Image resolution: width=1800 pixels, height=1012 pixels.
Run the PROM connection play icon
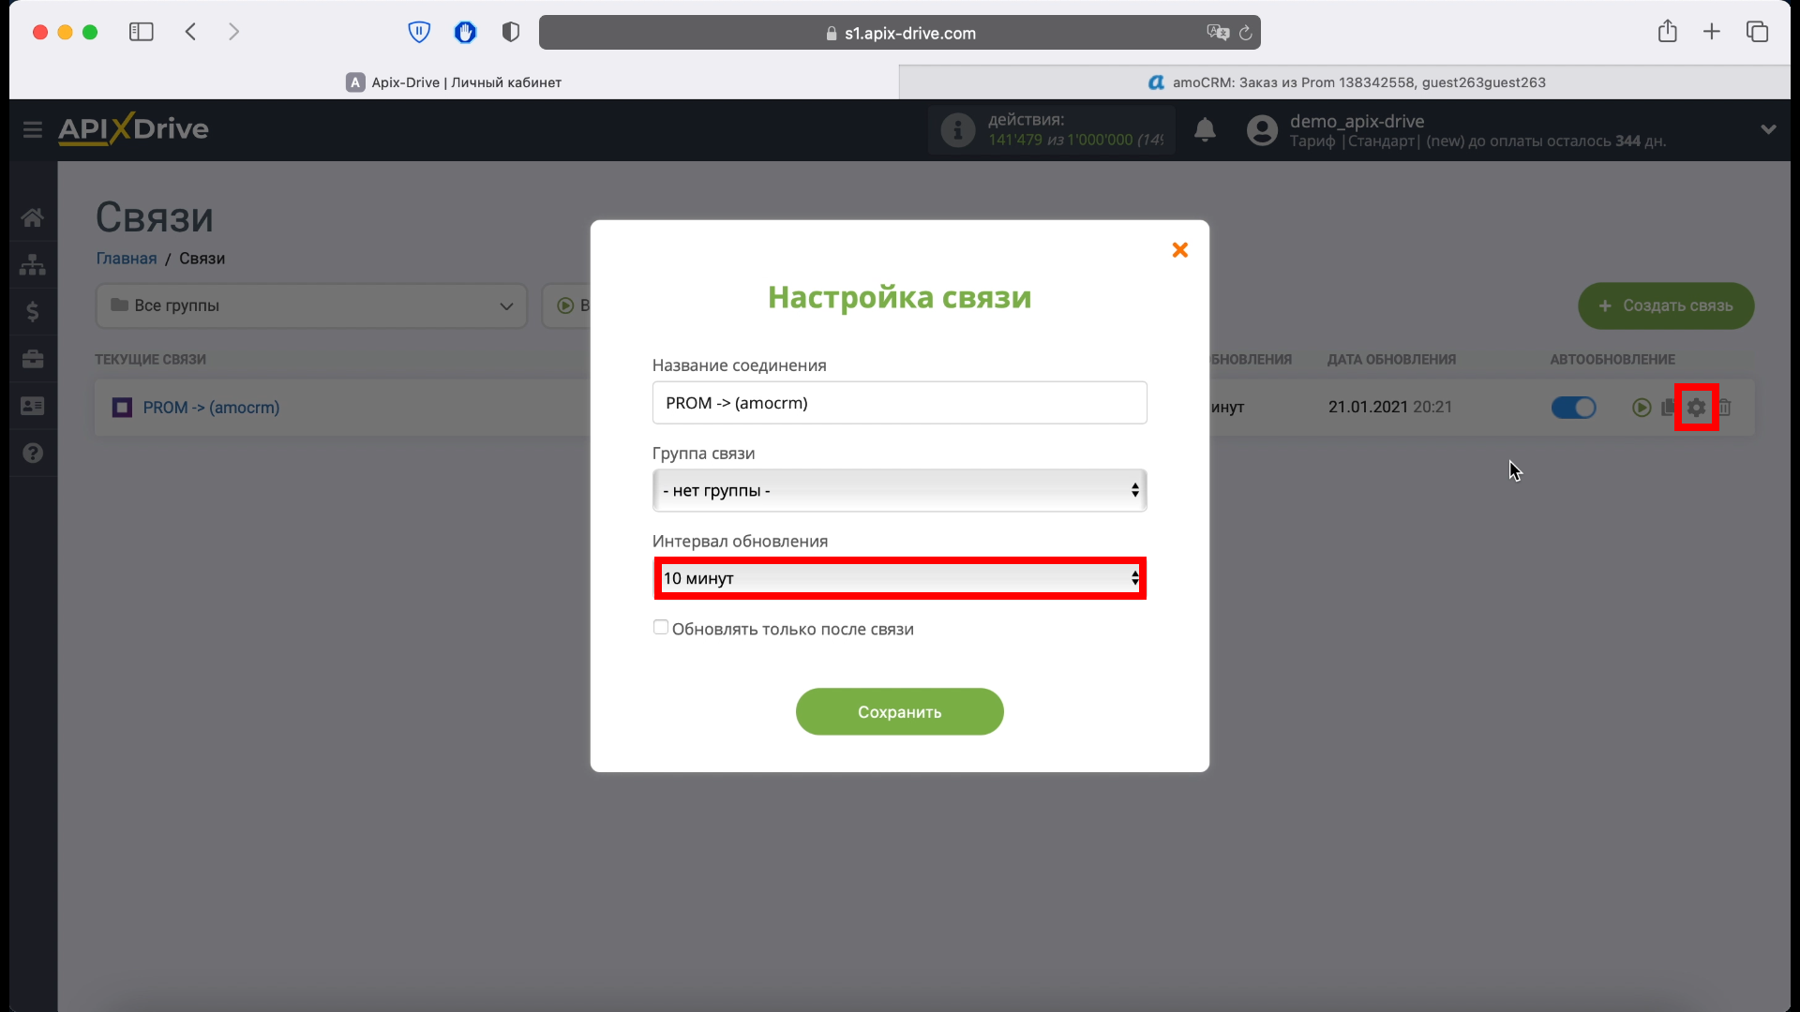pos(1641,408)
